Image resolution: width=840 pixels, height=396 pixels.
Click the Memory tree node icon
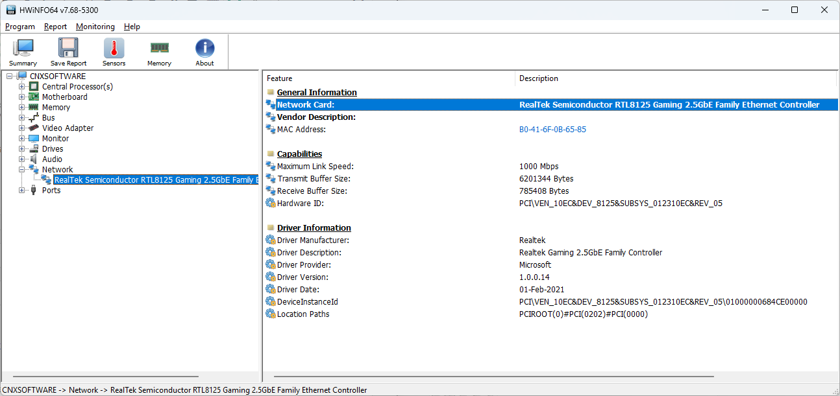pyautogui.click(x=33, y=108)
